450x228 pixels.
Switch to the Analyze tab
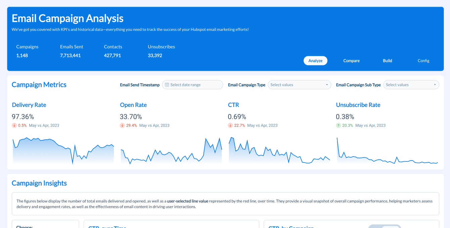[315, 61]
